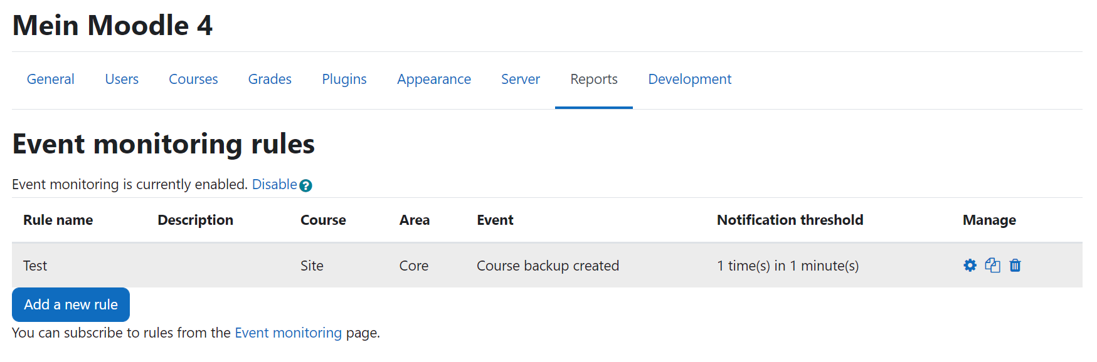
Task: Click the Rule name column header
Action: 58,220
